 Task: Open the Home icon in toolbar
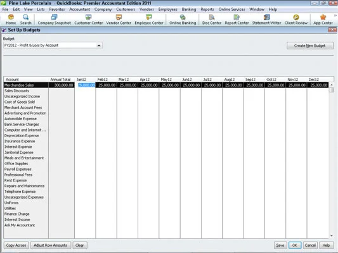coord(11,20)
